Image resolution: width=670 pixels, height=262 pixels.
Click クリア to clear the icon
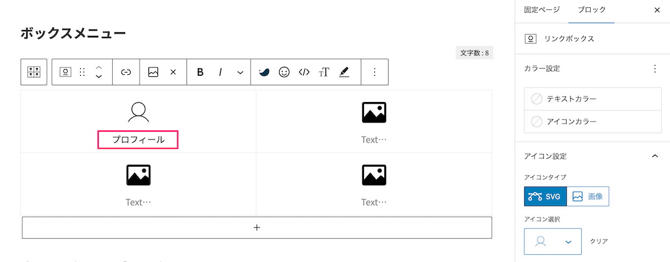(599, 241)
